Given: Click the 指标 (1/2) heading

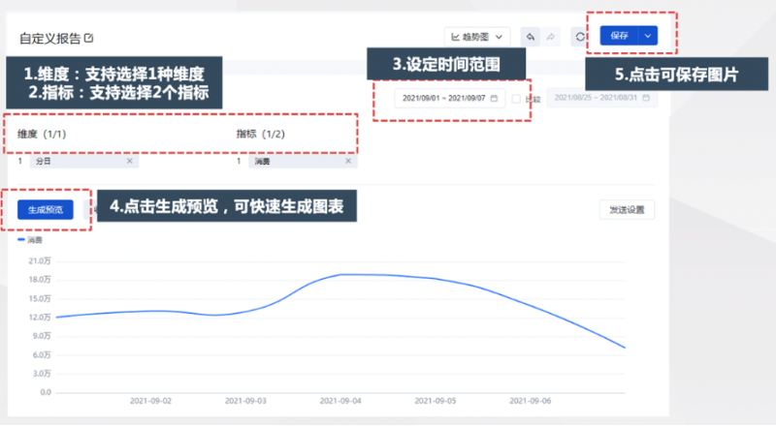Looking at the screenshot, I should point(260,134).
